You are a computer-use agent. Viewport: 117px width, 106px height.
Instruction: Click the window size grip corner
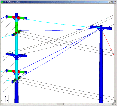pyautogui.click(x=115, y=104)
